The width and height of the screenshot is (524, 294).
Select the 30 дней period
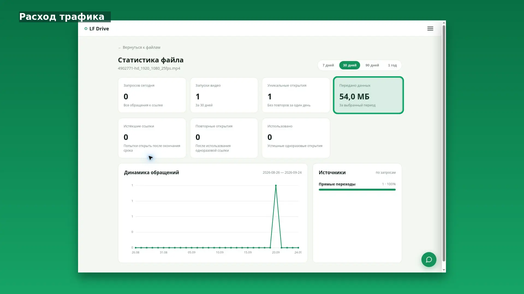(350, 65)
